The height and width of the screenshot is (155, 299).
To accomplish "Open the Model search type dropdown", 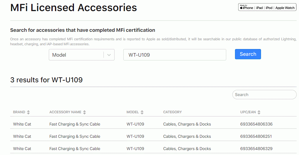I will 82,55.
